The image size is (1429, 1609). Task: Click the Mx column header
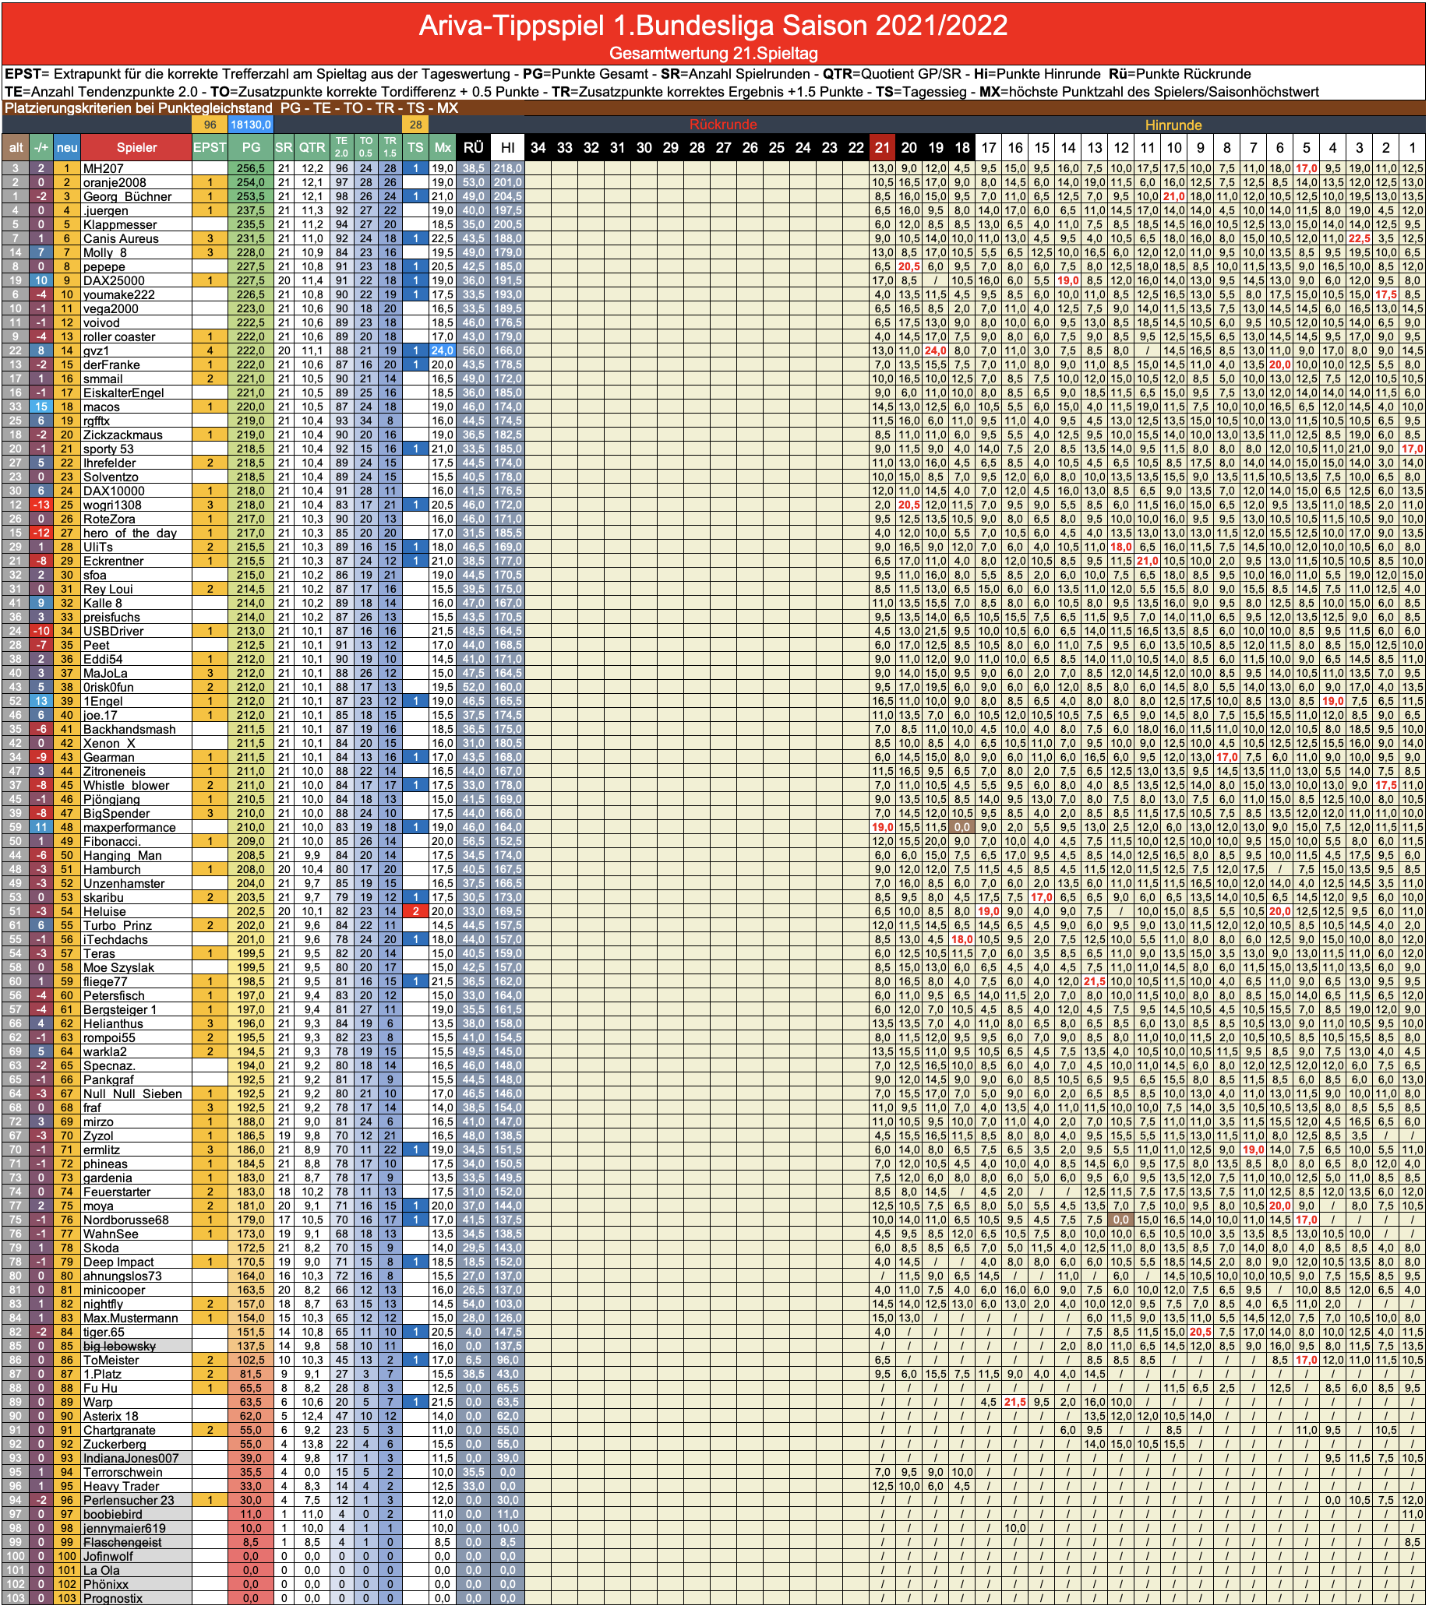coord(443,147)
